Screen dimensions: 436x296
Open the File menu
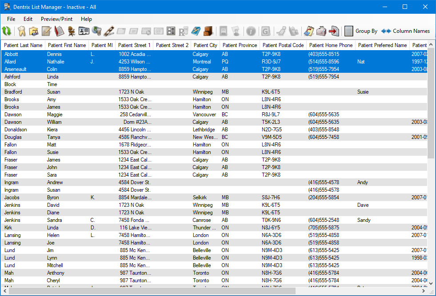click(x=11, y=19)
